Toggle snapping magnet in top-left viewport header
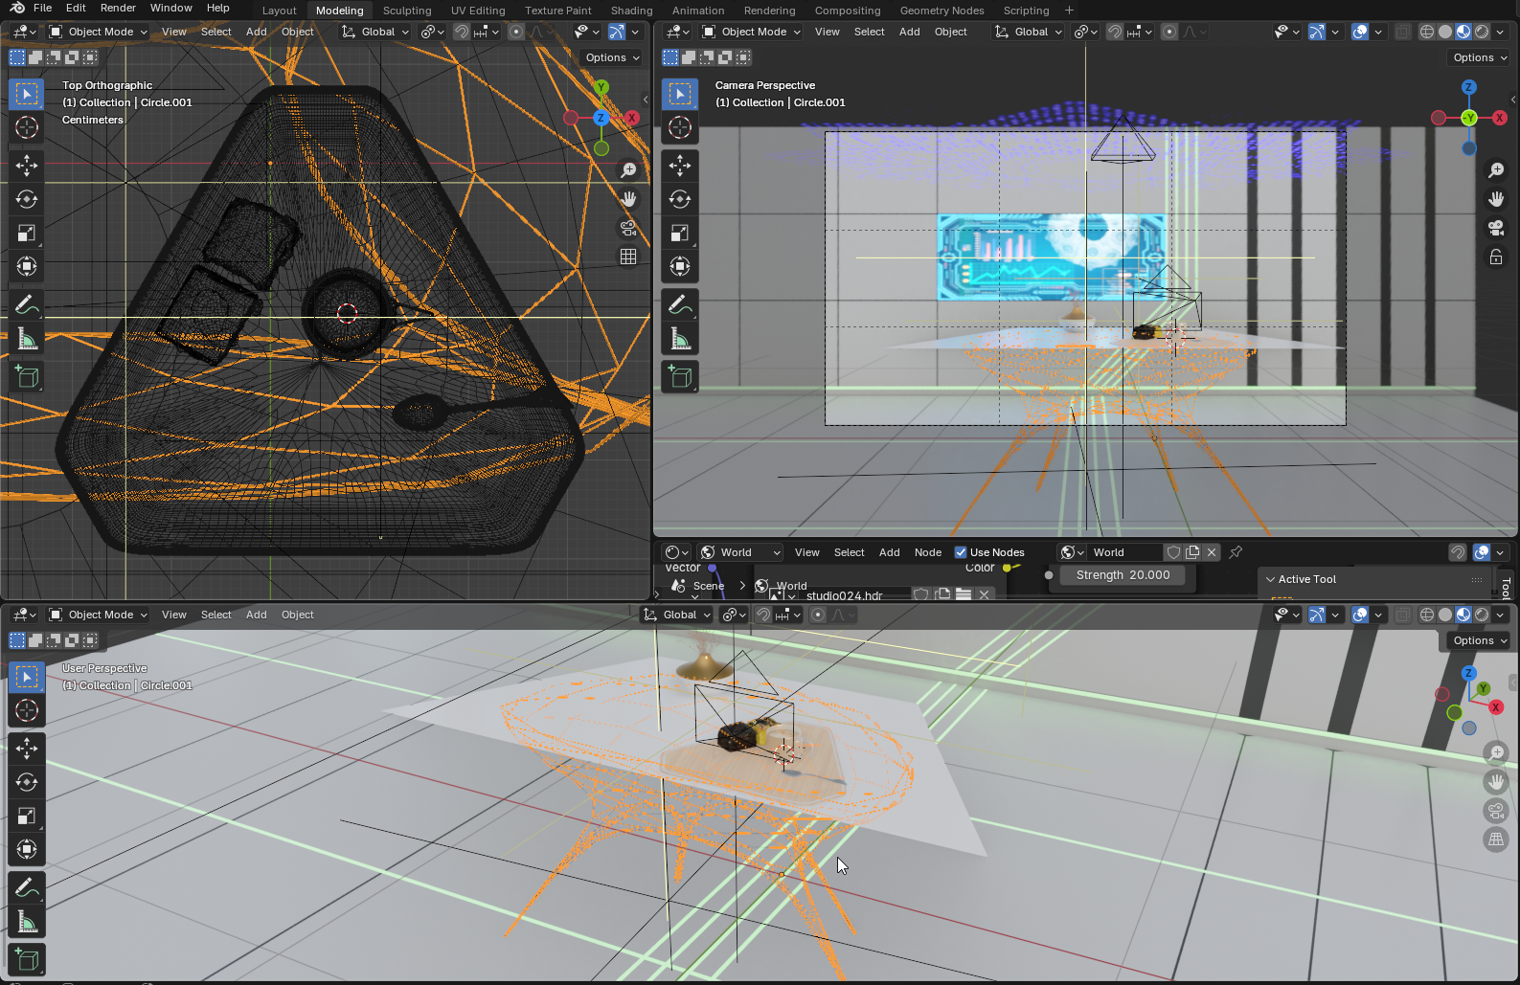 point(462,32)
